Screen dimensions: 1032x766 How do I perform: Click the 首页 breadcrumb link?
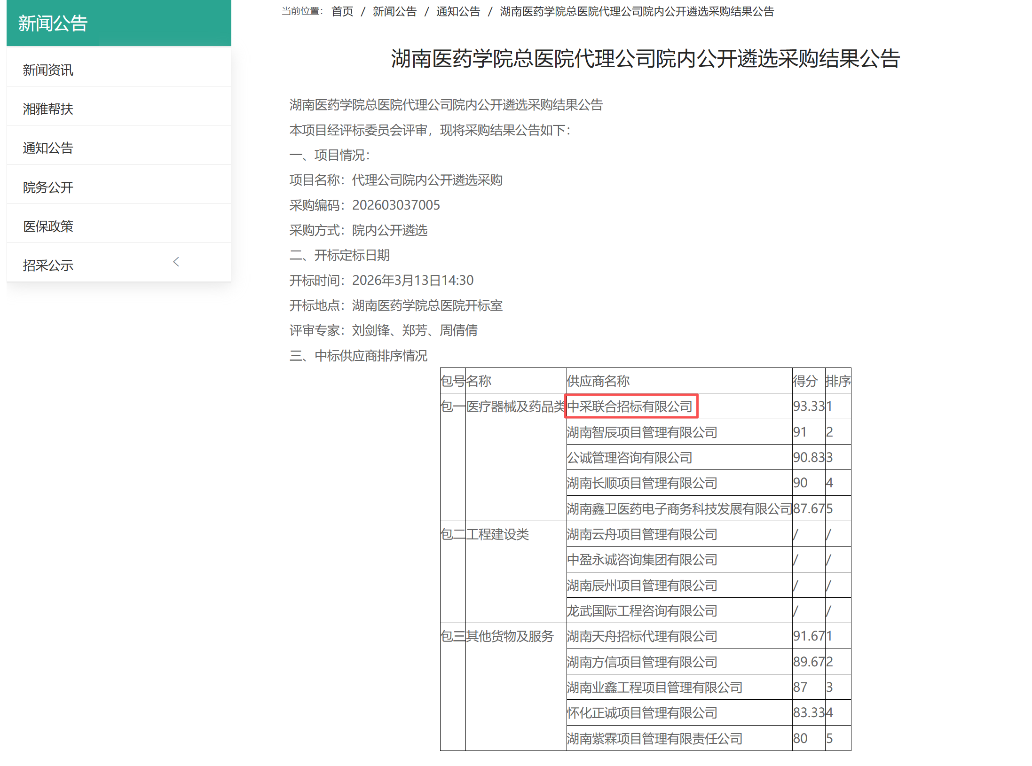click(342, 12)
